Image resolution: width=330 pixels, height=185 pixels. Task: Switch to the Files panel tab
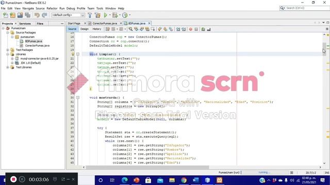pyautogui.click(x=40, y=24)
